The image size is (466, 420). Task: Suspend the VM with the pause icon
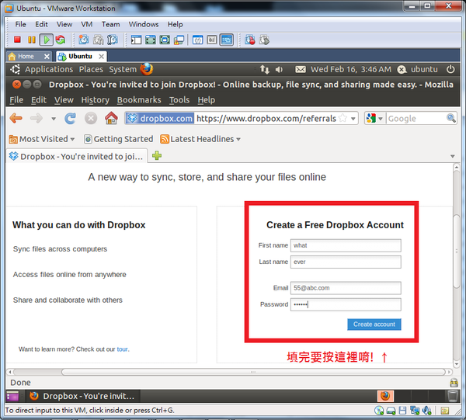click(x=32, y=40)
